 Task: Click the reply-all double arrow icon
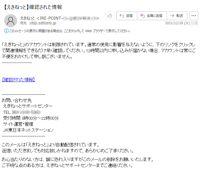click(x=142, y=16)
